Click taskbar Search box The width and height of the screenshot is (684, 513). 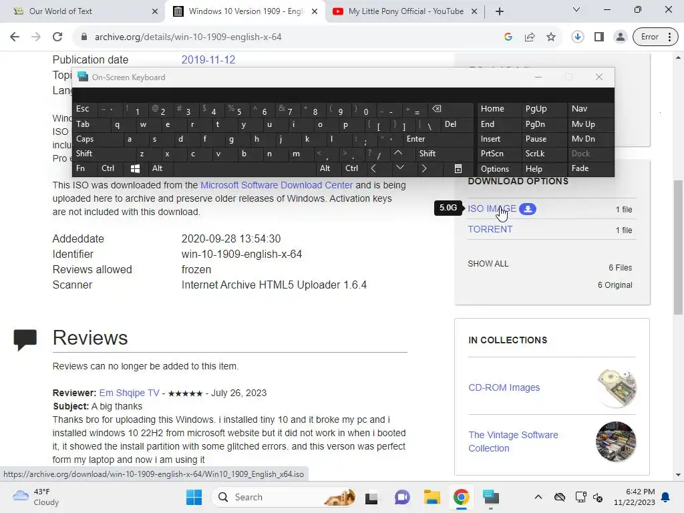(x=284, y=497)
